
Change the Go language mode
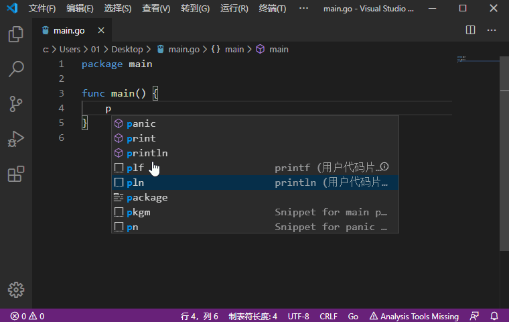[353, 316]
